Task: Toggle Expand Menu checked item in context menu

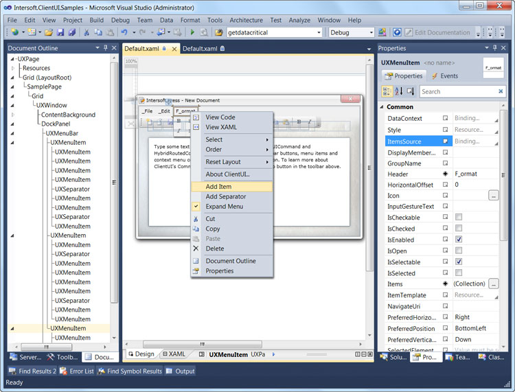Action: click(232, 206)
